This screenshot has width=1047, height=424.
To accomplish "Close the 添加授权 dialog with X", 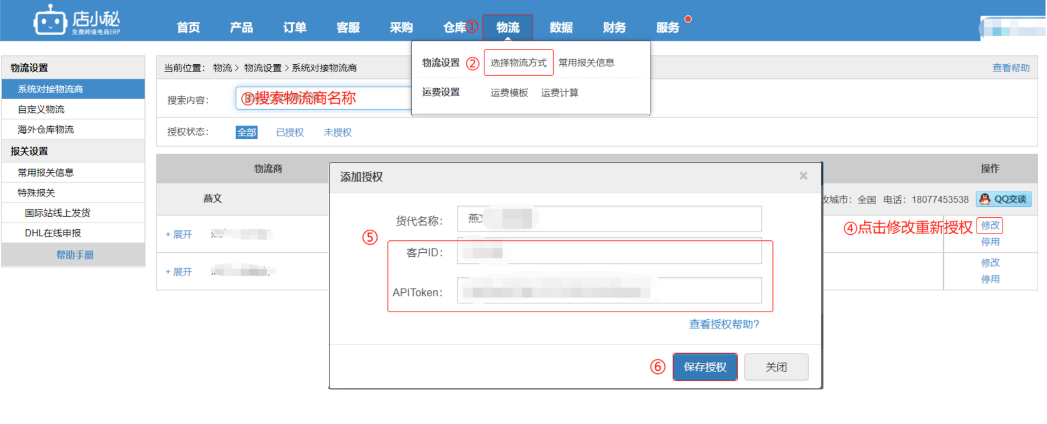I will pyautogui.click(x=803, y=176).
